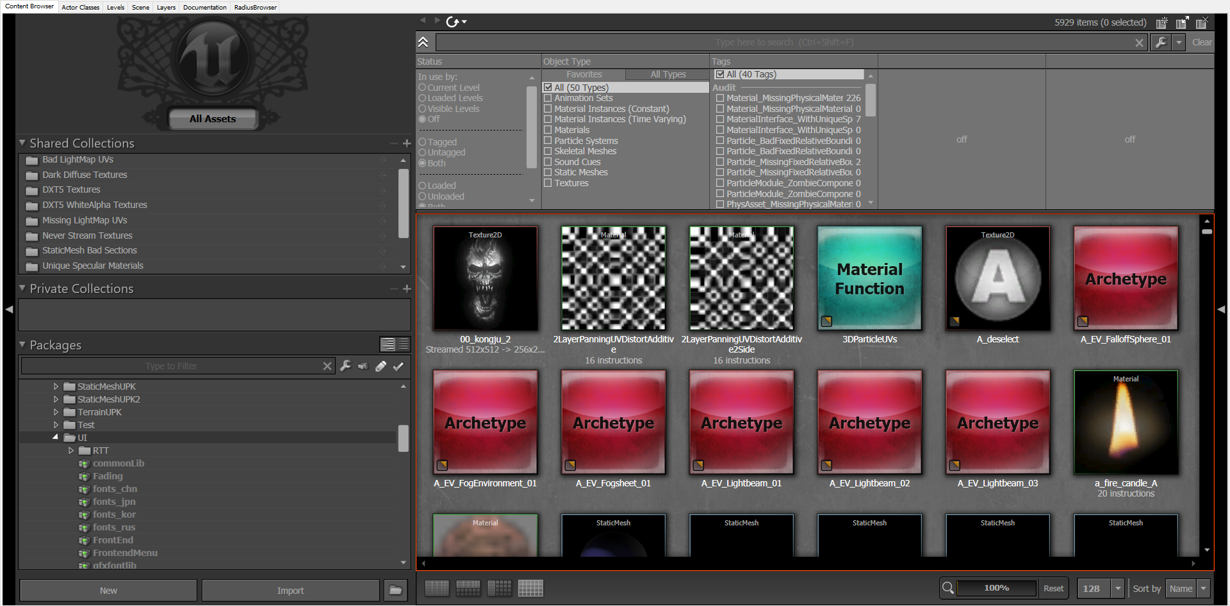Viewport: 1230px width, 606px height.
Task: Click the pencil icon in Packages toolbar
Action: 381,366
